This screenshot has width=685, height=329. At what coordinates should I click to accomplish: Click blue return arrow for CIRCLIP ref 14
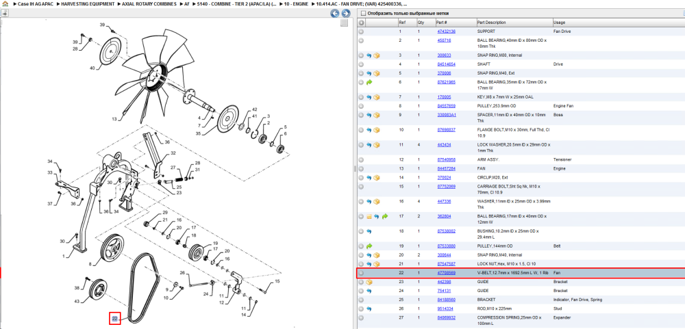click(x=369, y=178)
